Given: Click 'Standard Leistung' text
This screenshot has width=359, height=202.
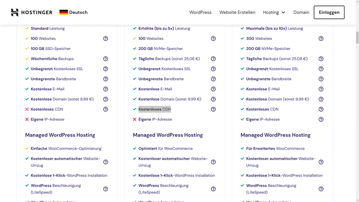Looking at the screenshot, I should (48, 28).
